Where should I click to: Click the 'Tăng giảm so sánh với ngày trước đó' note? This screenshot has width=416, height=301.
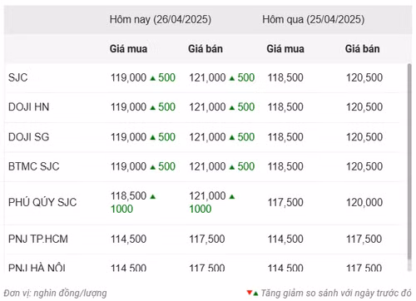point(336,293)
